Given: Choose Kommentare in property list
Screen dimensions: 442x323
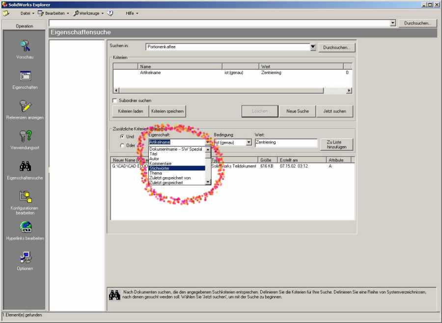Looking at the screenshot, I should tap(177, 163).
